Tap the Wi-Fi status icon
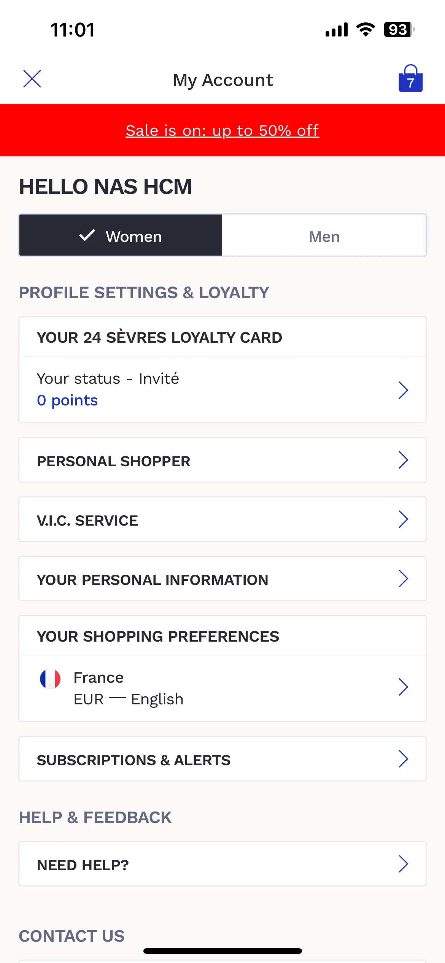Screen dimensions: 445x963 click(x=366, y=30)
